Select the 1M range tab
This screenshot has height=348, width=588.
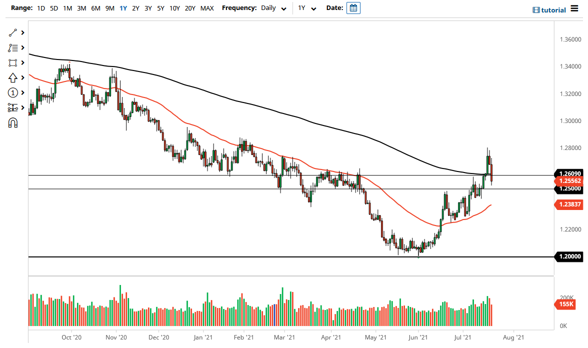click(68, 8)
